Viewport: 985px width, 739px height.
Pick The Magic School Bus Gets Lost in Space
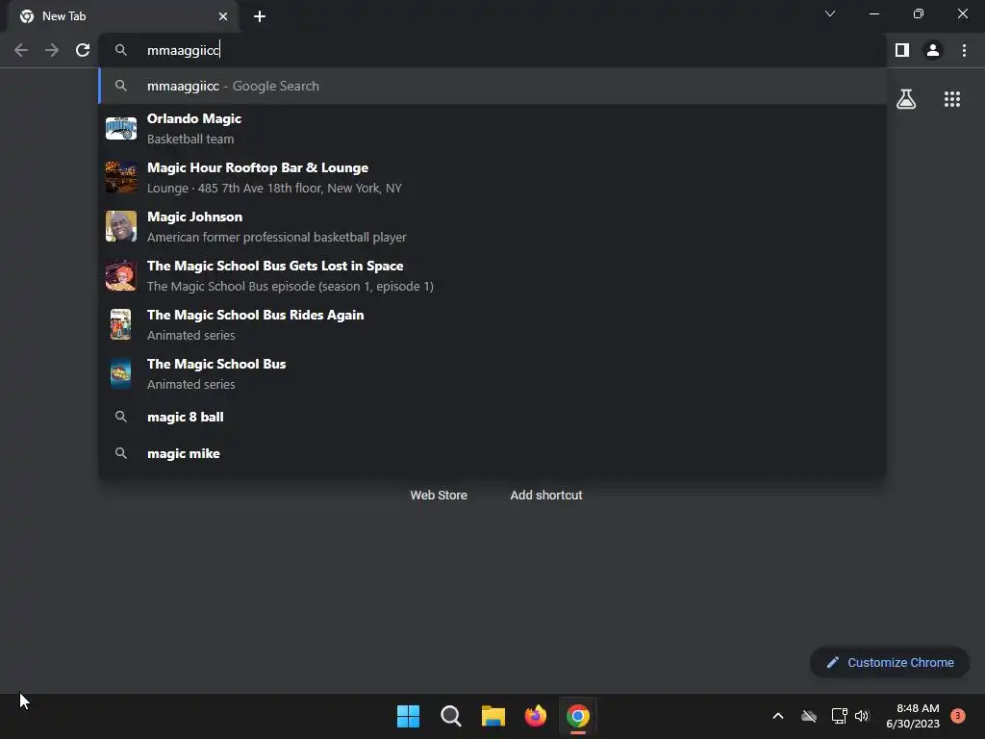click(492, 276)
